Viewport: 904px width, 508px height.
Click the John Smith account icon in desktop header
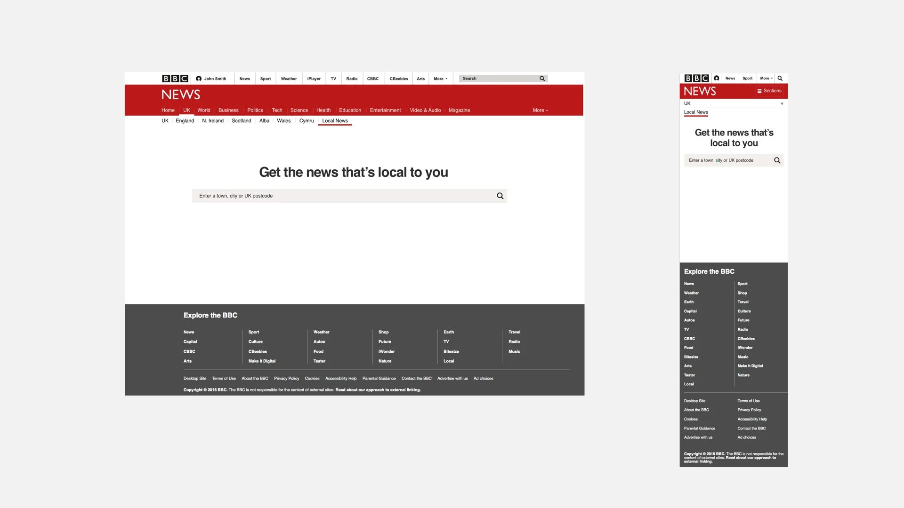click(x=199, y=79)
